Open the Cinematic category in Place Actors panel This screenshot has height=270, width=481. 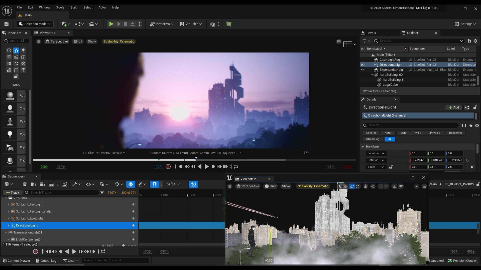coord(16,57)
